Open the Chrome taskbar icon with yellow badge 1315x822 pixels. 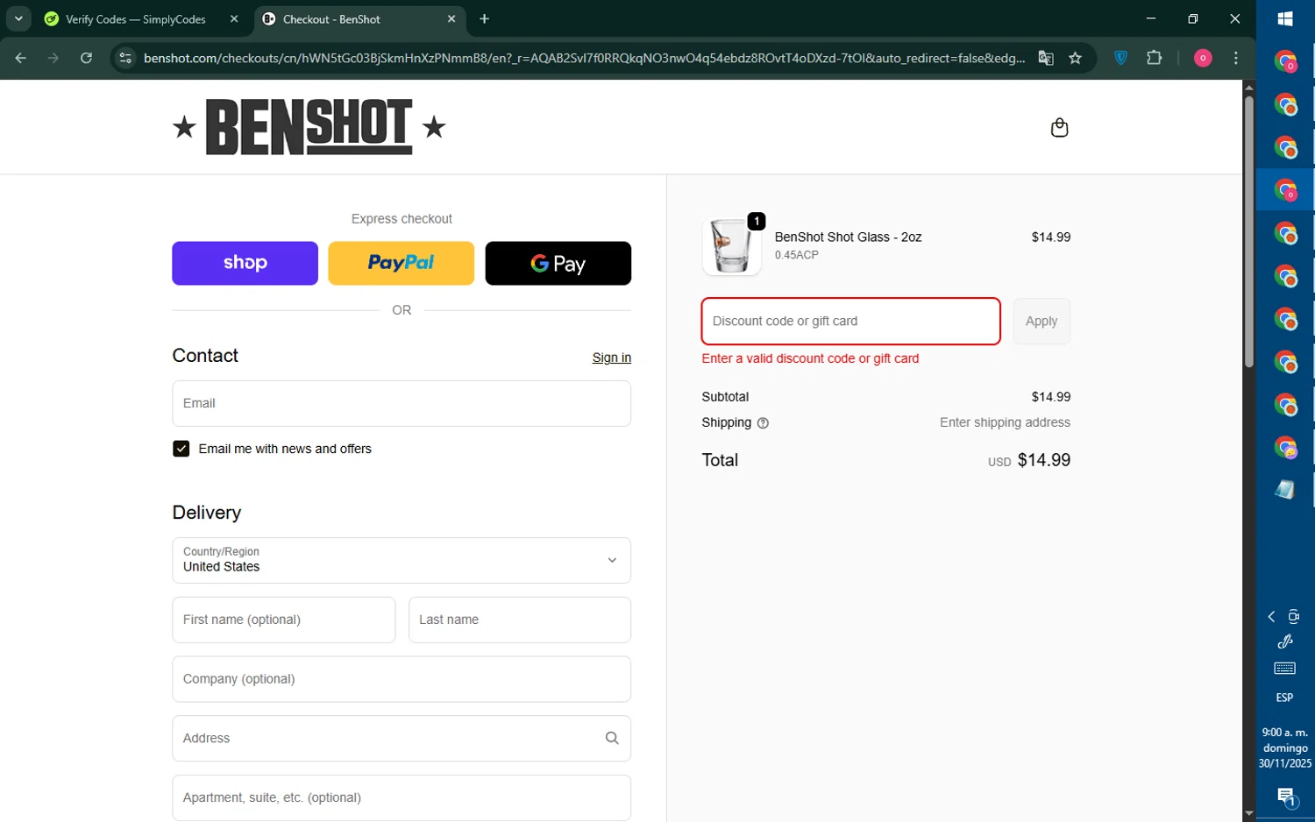[x=1285, y=448]
